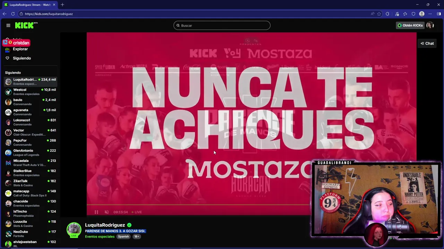Open the Kick hamburger sidebar menu
Image resolution: width=444 pixels, height=249 pixels.
(8, 25)
